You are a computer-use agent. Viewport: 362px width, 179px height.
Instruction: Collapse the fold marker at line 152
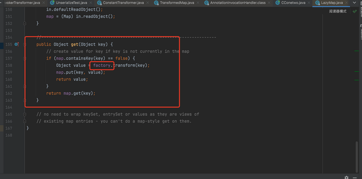click(25, 23)
